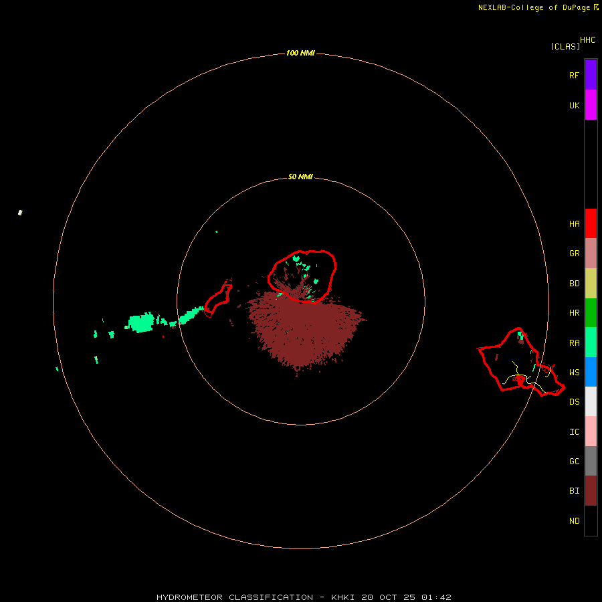Click the HR dark green legend swatch
The height and width of the screenshot is (602, 602).
click(x=591, y=313)
